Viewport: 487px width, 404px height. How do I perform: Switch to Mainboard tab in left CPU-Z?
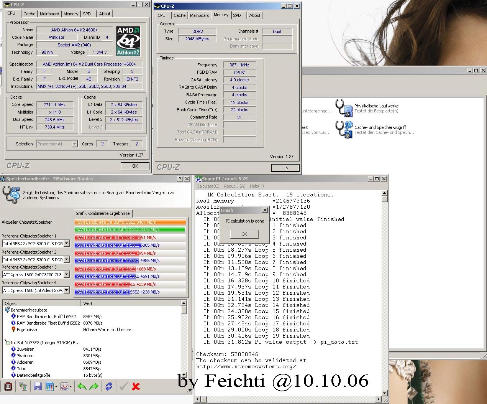(x=50, y=14)
